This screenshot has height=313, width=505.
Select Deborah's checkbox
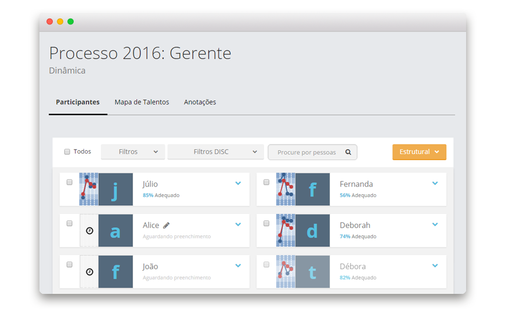266,223
